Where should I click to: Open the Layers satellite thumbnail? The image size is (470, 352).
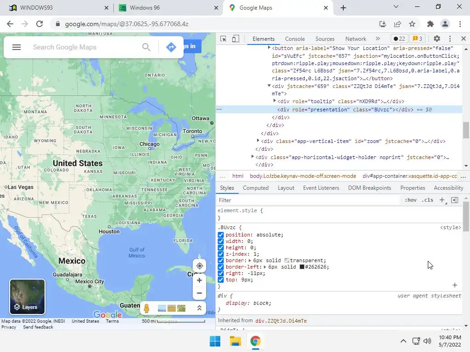27,297
